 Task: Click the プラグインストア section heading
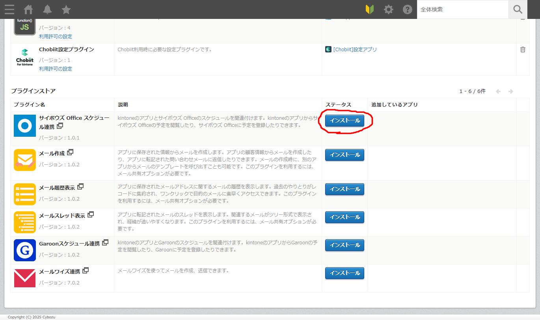(34, 91)
